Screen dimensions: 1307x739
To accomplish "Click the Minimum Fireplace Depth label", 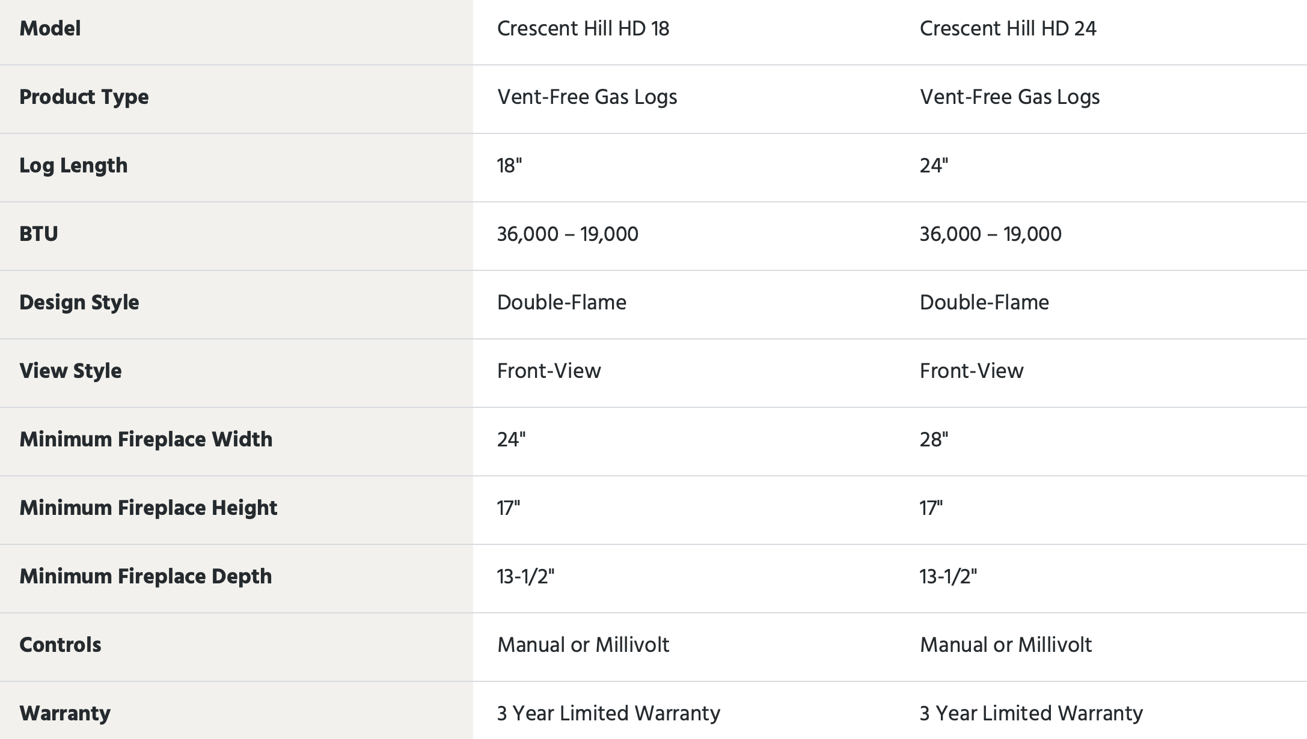I will (x=145, y=576).
